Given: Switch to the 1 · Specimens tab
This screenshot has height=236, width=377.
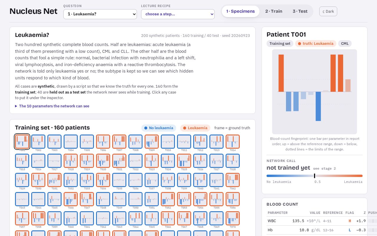Looking at the screenshot, I should 241,11.
